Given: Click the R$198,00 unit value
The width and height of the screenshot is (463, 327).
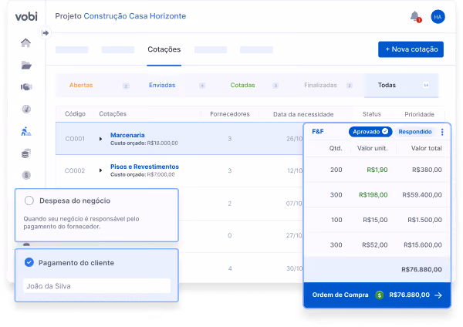Looking at the screenshot, I should (373, 195).
